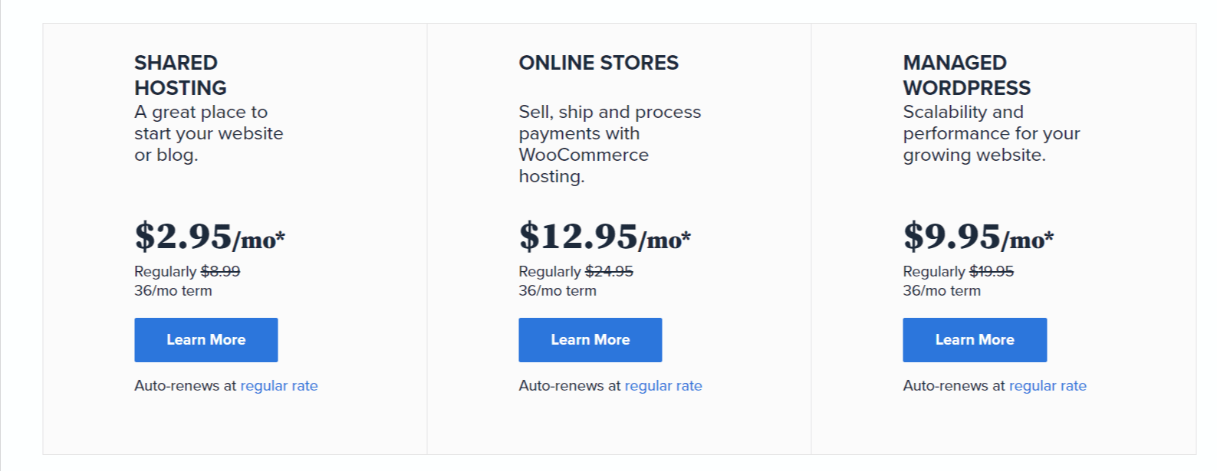This screenshot has width=1217, height=471.
Task: Click the $2.95/mo price
Action: click(209, 236)
